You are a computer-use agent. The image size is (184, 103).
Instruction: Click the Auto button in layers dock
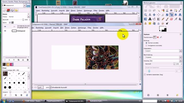point(28,5)
